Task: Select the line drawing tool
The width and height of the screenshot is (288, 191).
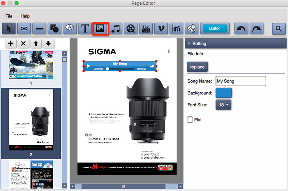Action: (x=39, y=28)
